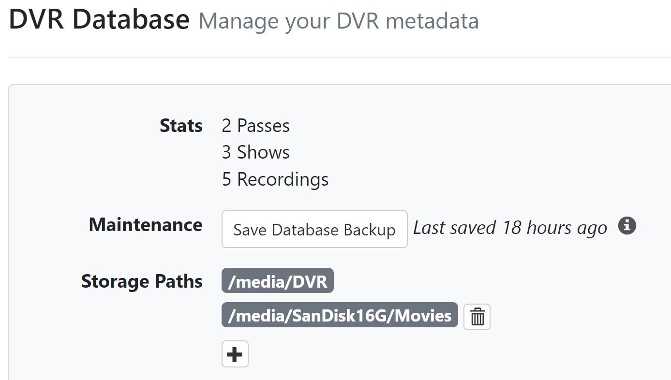Select the /media/DVR storage path badge
This screenshot has width=671, height=380.
278,281
